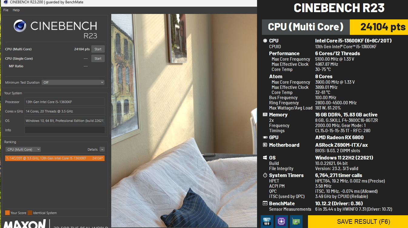Click the 16 GB DDR4, 15.83 GB active text

pos(346,115)
